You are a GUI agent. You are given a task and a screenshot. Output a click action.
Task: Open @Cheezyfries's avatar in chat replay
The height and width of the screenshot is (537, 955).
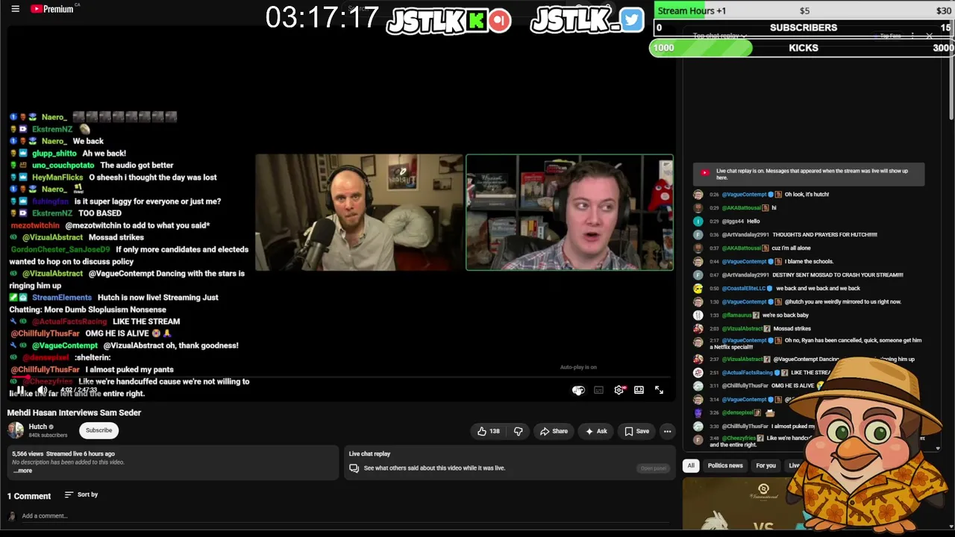[x=698, y=439]
